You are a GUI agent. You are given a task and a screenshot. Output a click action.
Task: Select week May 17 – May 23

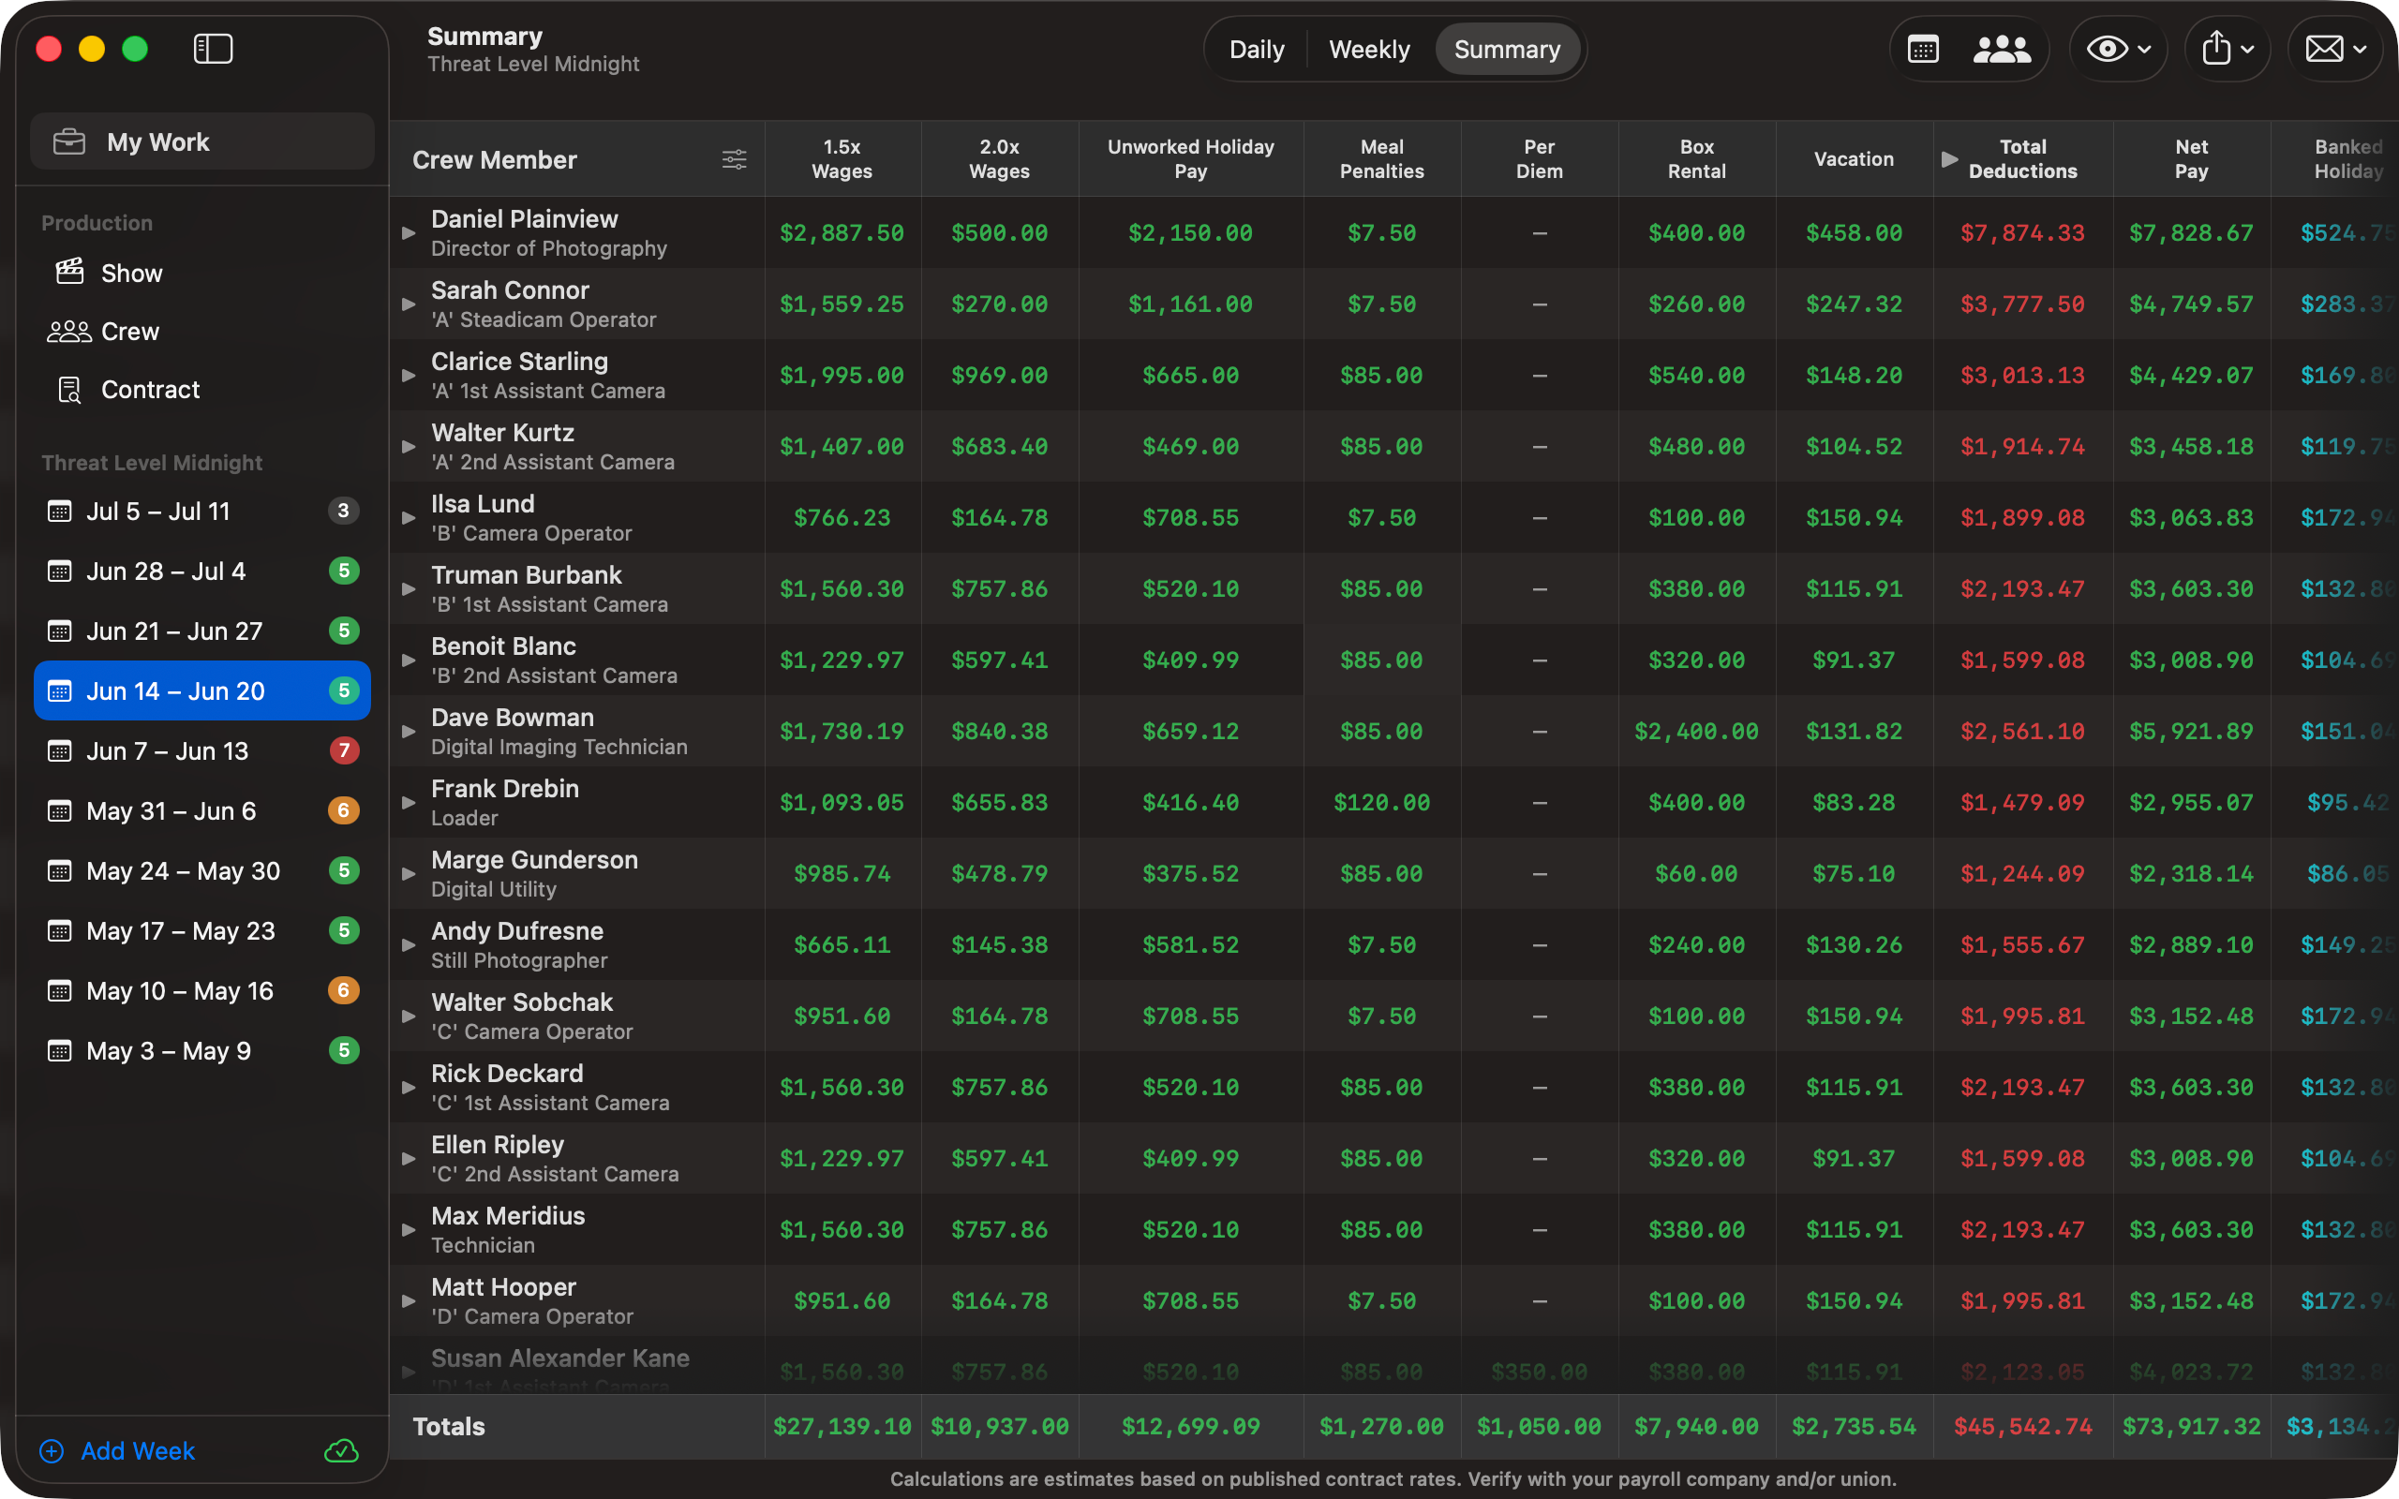click(202, 931)
